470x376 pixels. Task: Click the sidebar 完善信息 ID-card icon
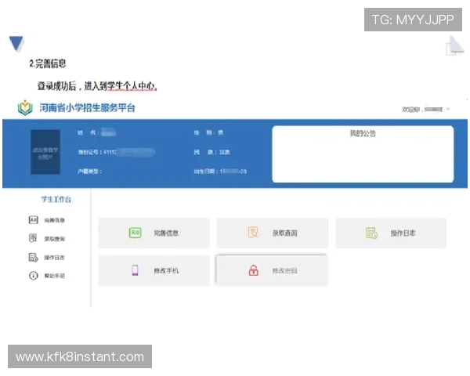(33, 220)
